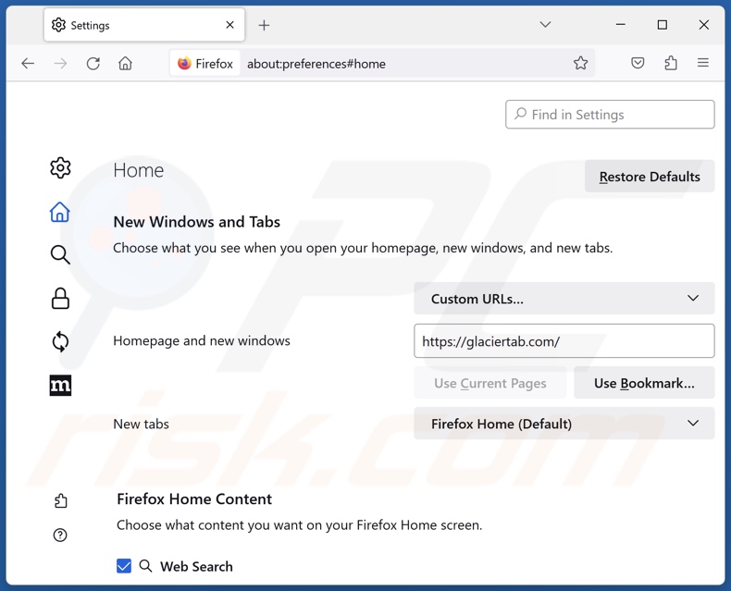Click the forward navigation arrow

tap(60, 64)
